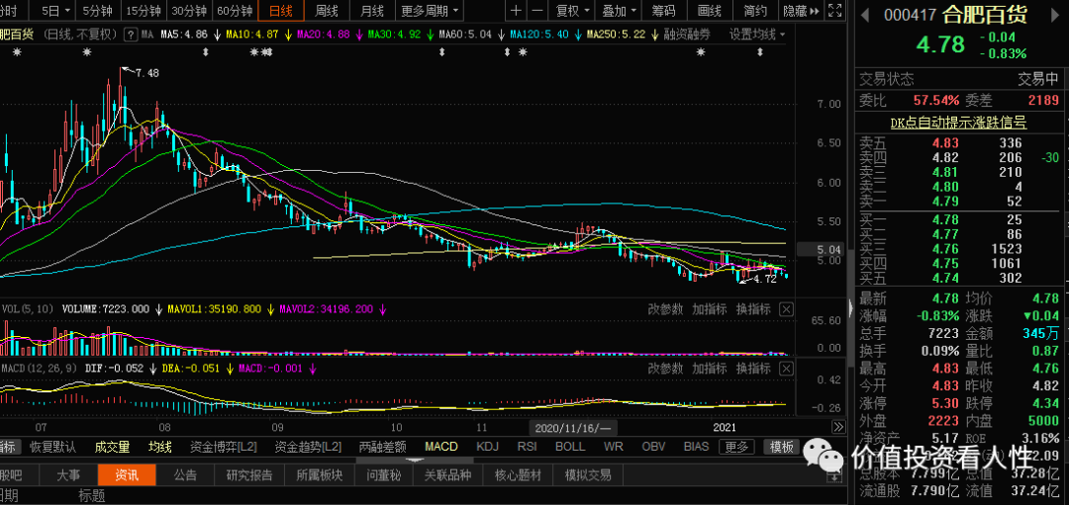Open 公告 announcements tab
The width and height of the screenshot is (1069, 505).
[x=185, y=475]
